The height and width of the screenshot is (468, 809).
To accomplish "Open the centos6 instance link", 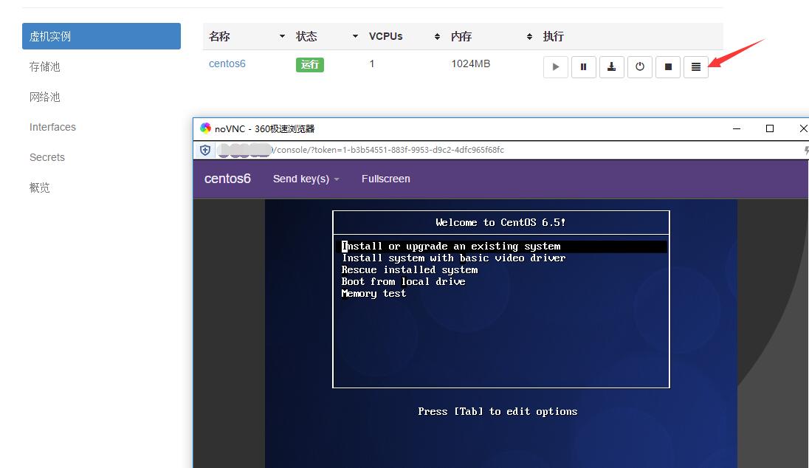I will pos(227,63).
